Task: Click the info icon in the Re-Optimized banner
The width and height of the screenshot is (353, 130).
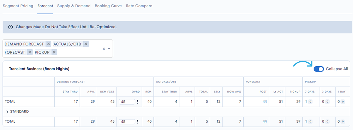Action: coord(10,27)
